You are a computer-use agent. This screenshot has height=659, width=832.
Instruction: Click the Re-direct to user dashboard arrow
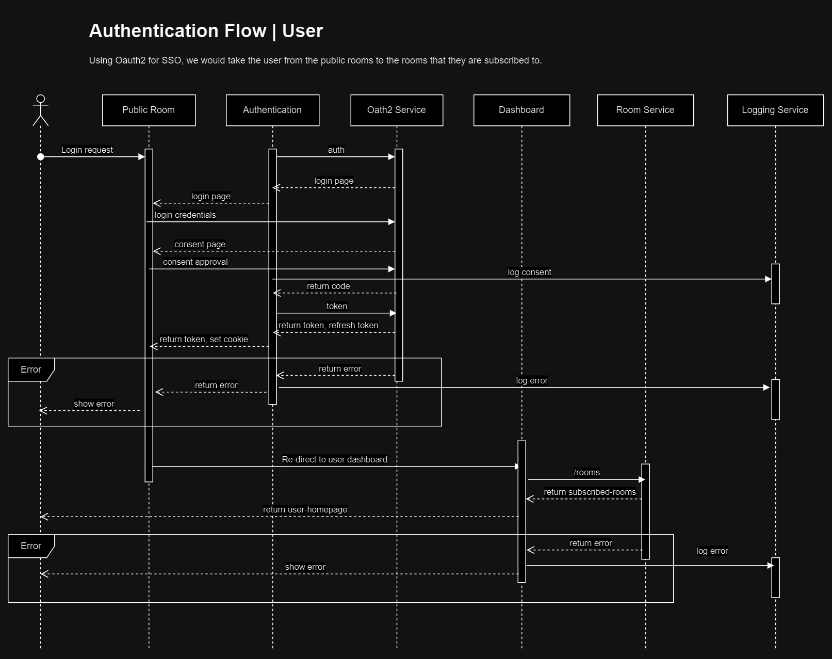pyautogui.click(x=335, y=459)
